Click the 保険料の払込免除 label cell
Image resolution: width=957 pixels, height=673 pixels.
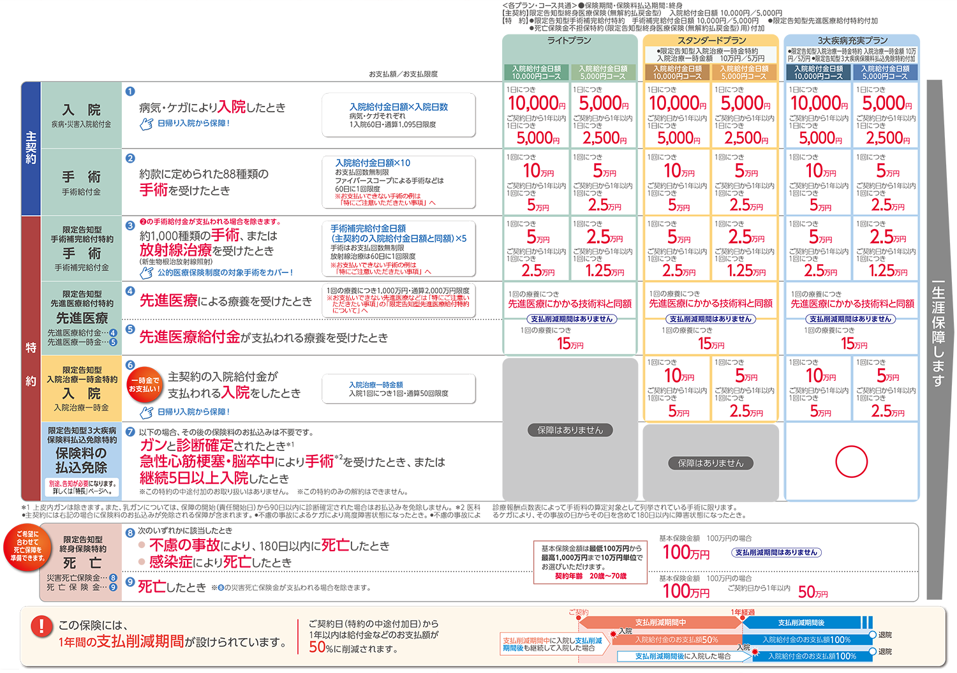[81, 461]
